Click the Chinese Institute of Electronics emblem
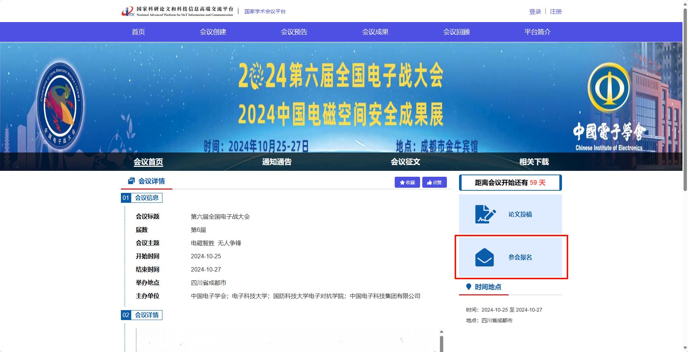 (x=608, y=89)
